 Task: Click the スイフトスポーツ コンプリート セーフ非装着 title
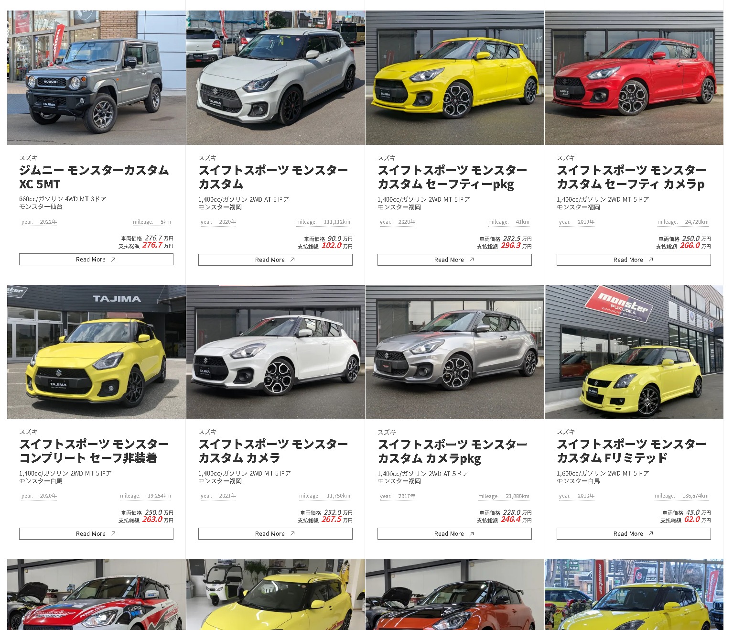pyautogui.click(x=94, y=451)
